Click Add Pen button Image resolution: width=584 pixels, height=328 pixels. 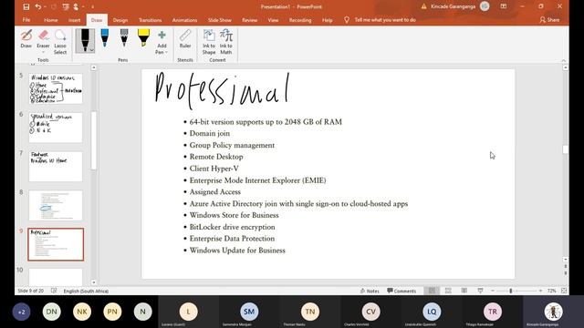[162, 42]
